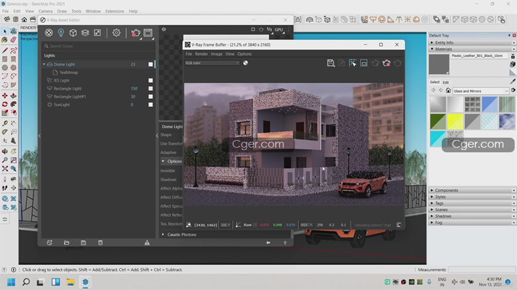The height and width of the screenshot is (290, 517).
Task: Toggle Rectangle Light#1 enable checkbox
Action: point(150,97)
